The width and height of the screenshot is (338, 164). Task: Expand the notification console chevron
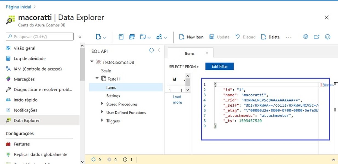(x=333, y=160)
